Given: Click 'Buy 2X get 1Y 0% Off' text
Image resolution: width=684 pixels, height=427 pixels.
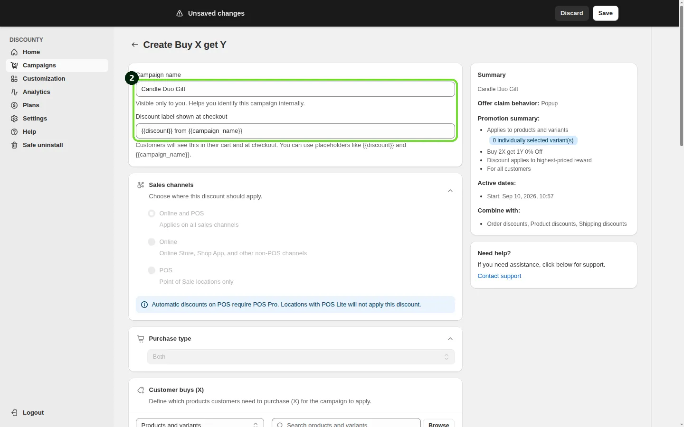Looking at the screenshot, I should click(x=514, y=152).
